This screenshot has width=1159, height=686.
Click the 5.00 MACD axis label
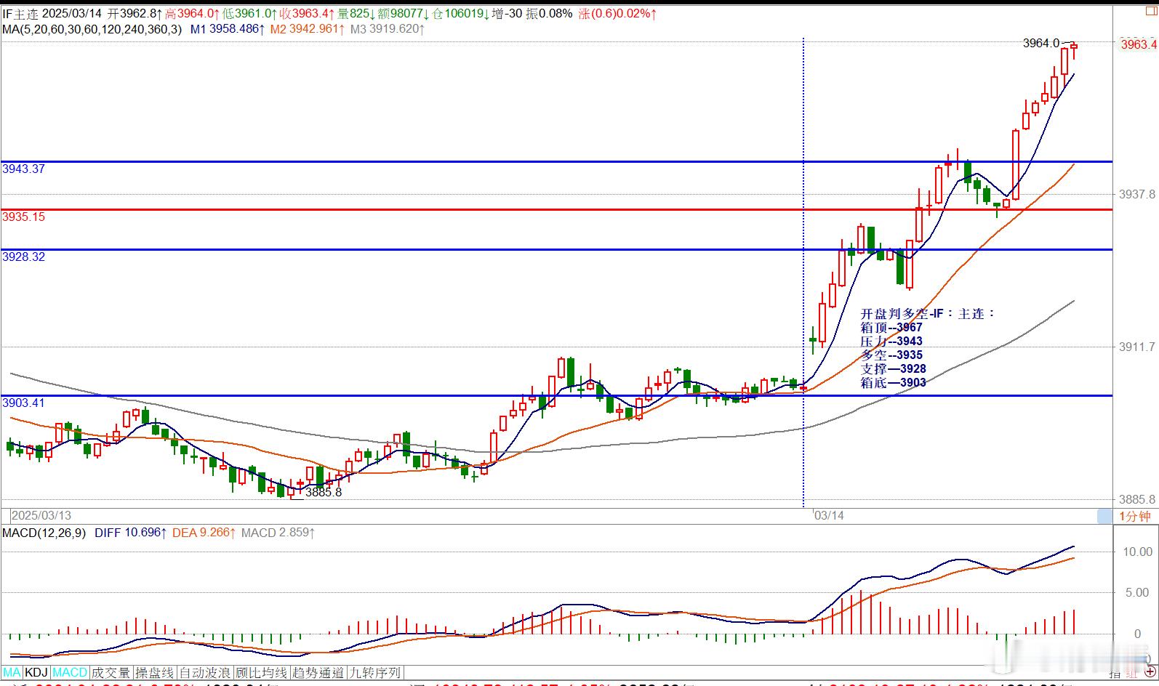[1139, 592]
